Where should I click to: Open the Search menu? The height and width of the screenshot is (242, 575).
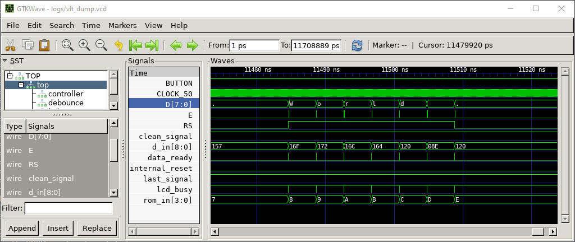(61, 25)
